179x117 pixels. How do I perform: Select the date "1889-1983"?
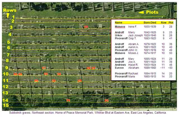tap(150, 68)
